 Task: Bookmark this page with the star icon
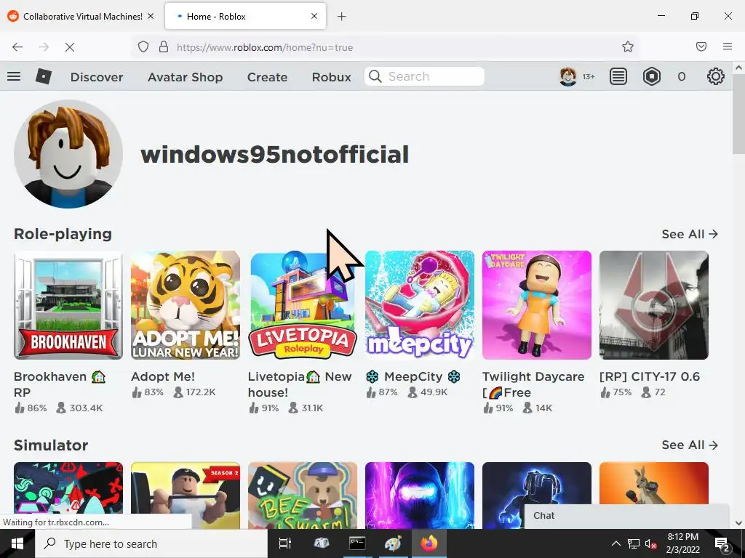[628, 46]
